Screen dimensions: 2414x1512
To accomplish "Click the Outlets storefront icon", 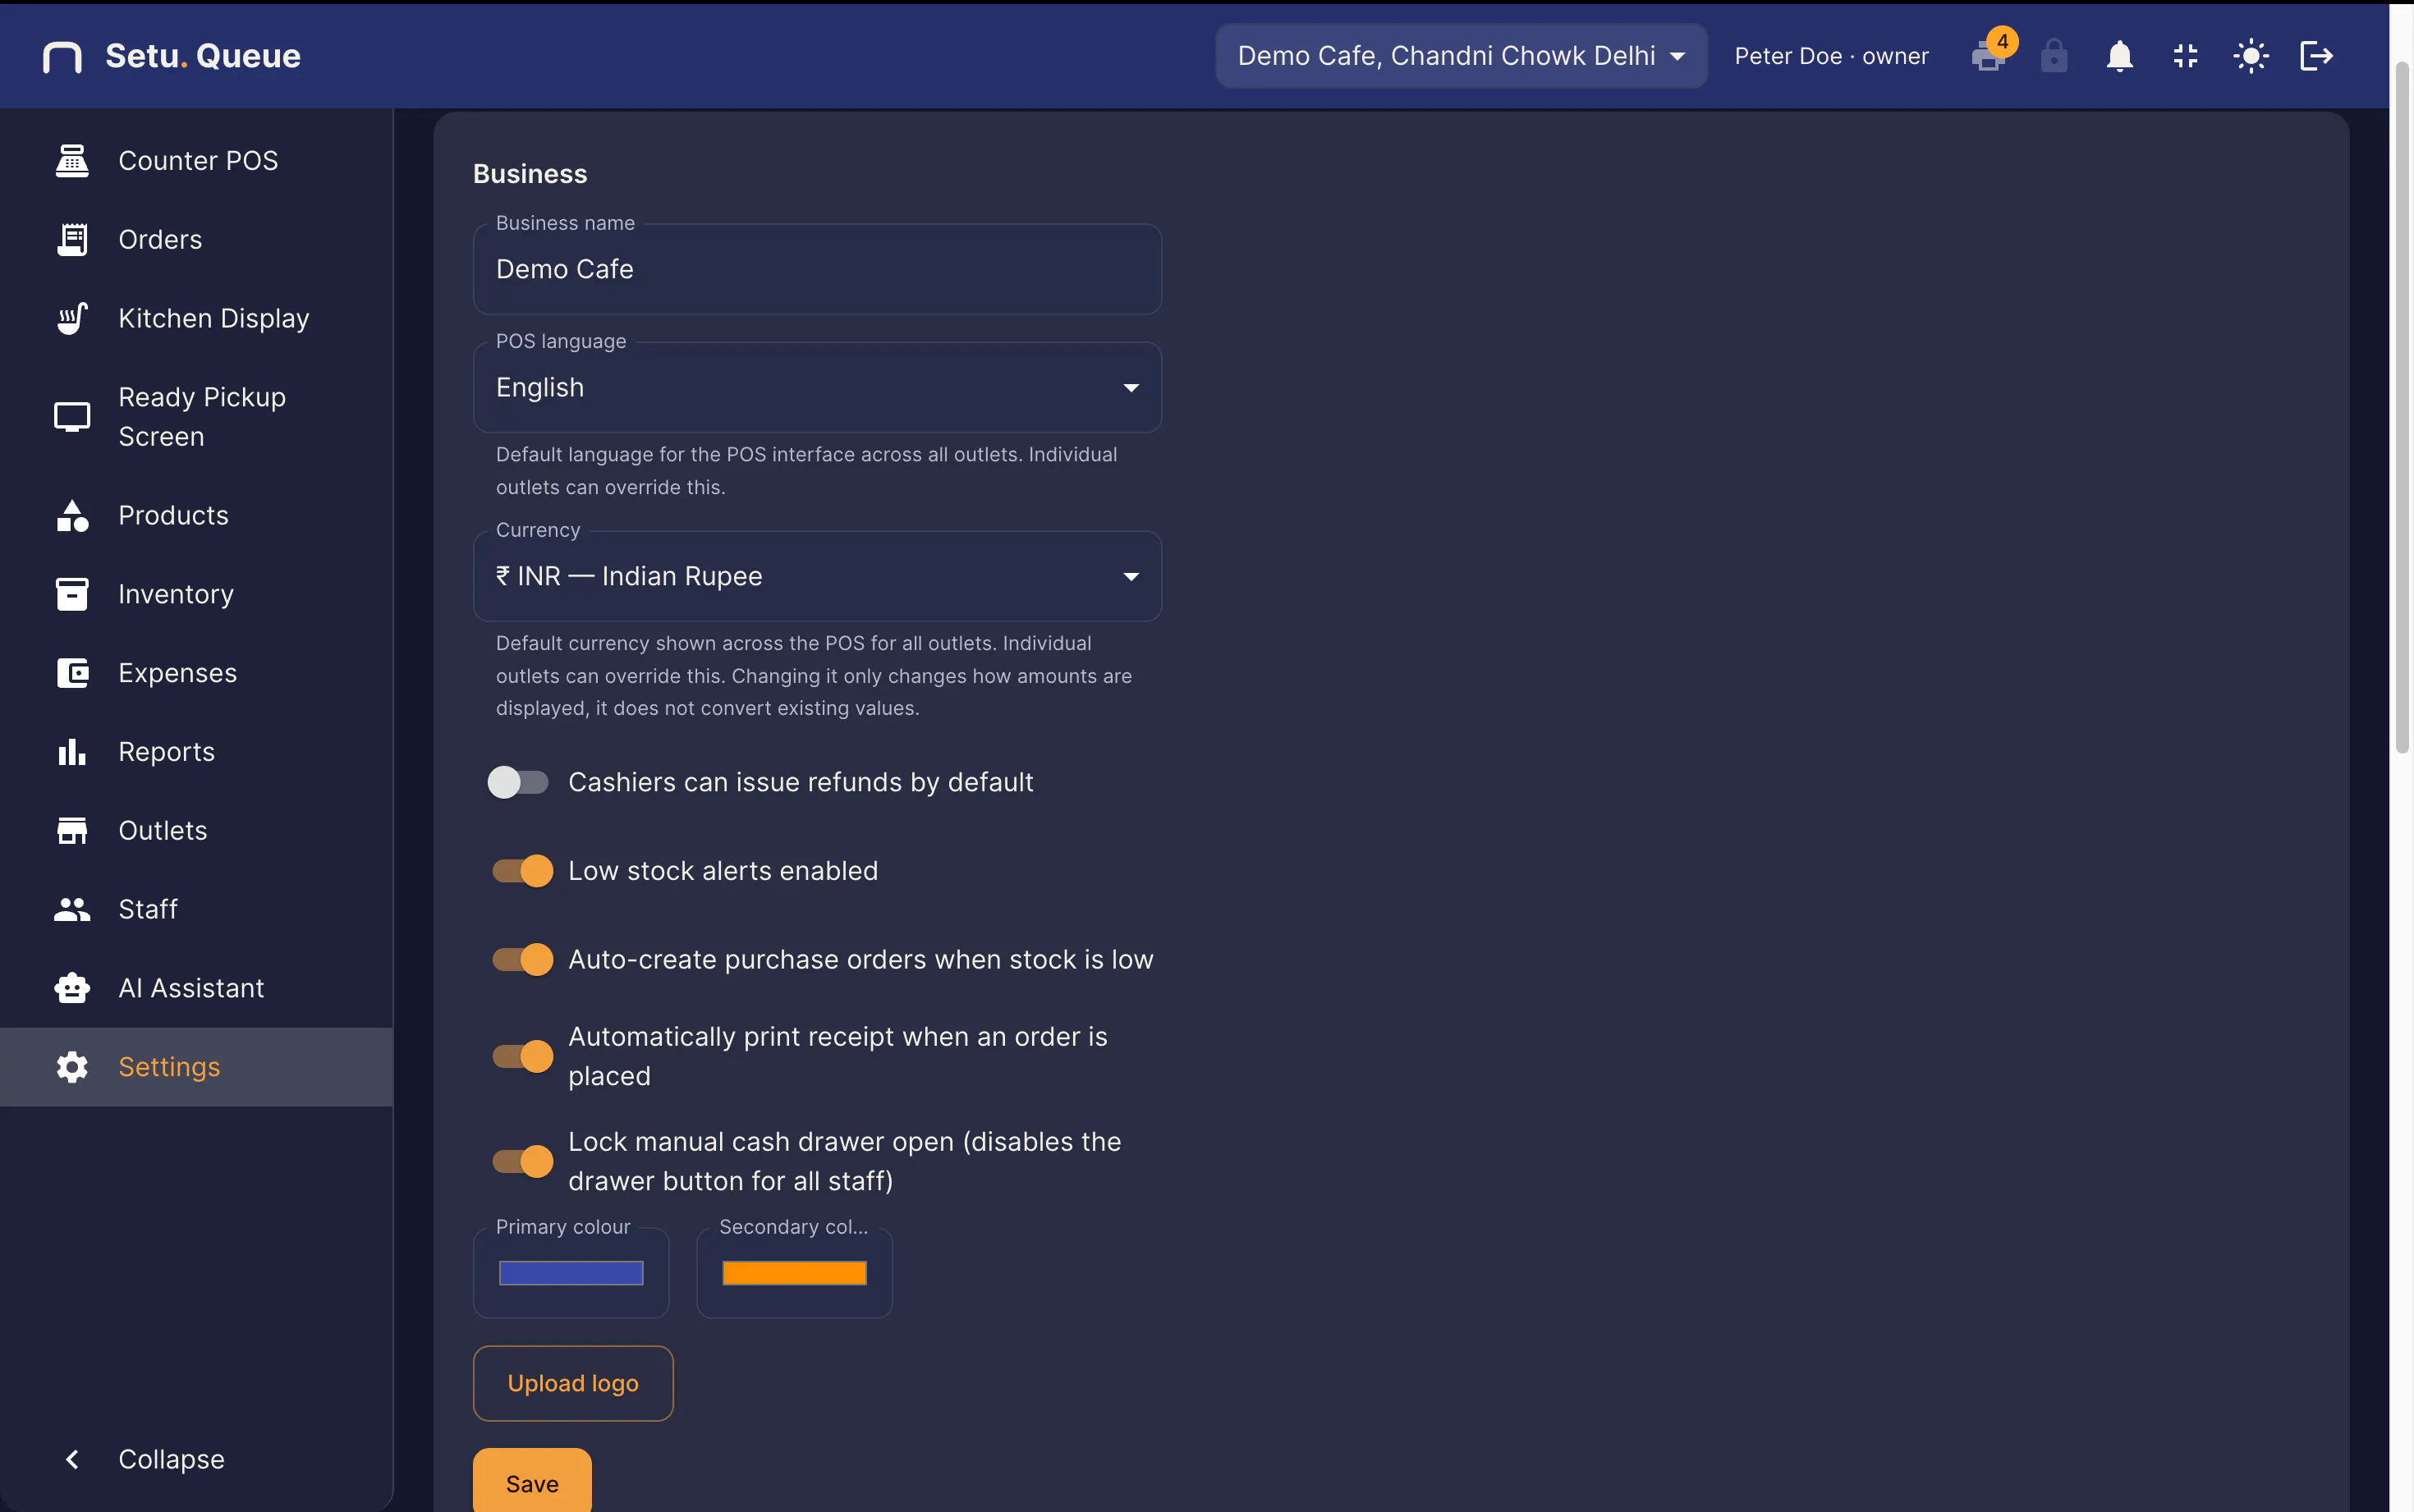I will (x=72, y=830).
